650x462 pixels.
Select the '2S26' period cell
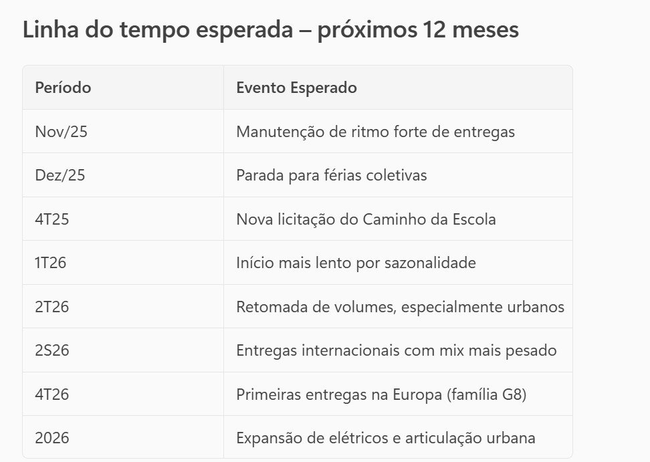click(x=52, y=350)
